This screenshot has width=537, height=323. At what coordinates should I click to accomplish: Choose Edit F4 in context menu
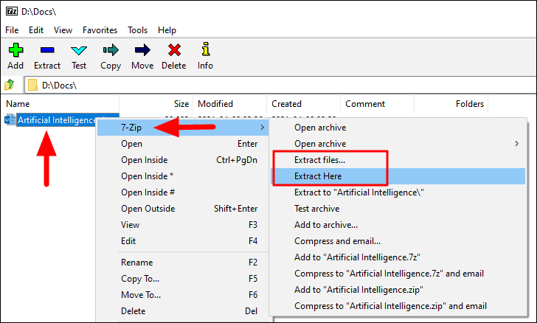click(x=183, y=241)
